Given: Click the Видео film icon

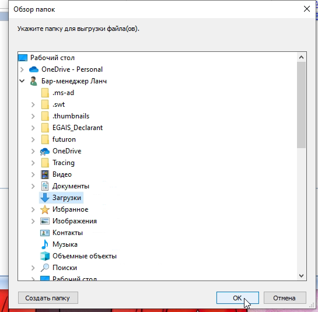Looking at the screenshot, I should (45, 174).
